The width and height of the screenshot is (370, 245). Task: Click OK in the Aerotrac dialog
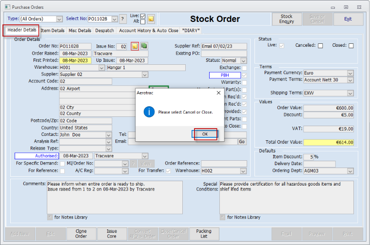205,134
